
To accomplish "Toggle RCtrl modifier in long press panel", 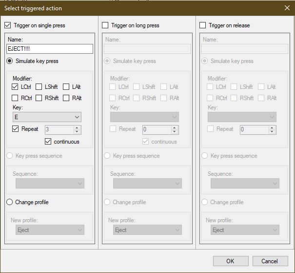I will click(x=112, y=98).
